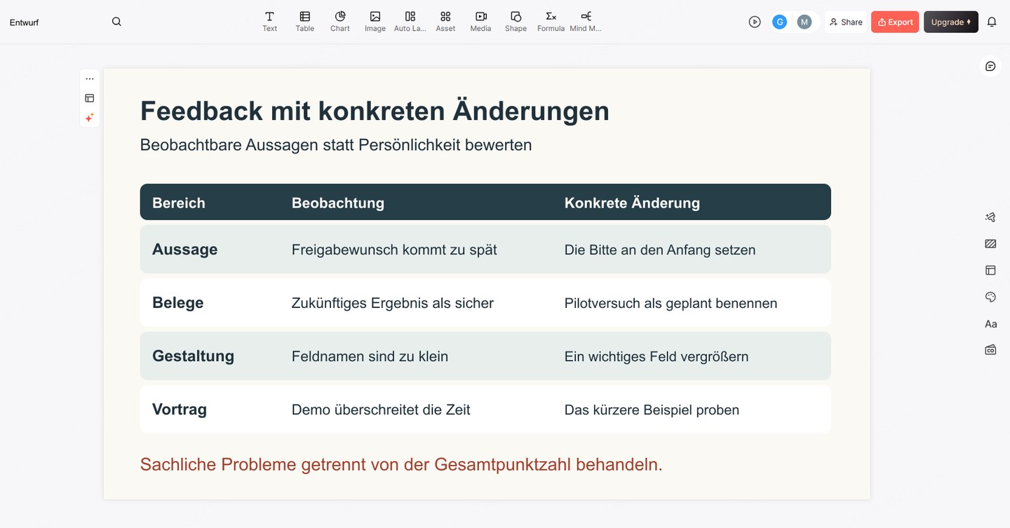Click the blue G user avatar

coord(779,22)
